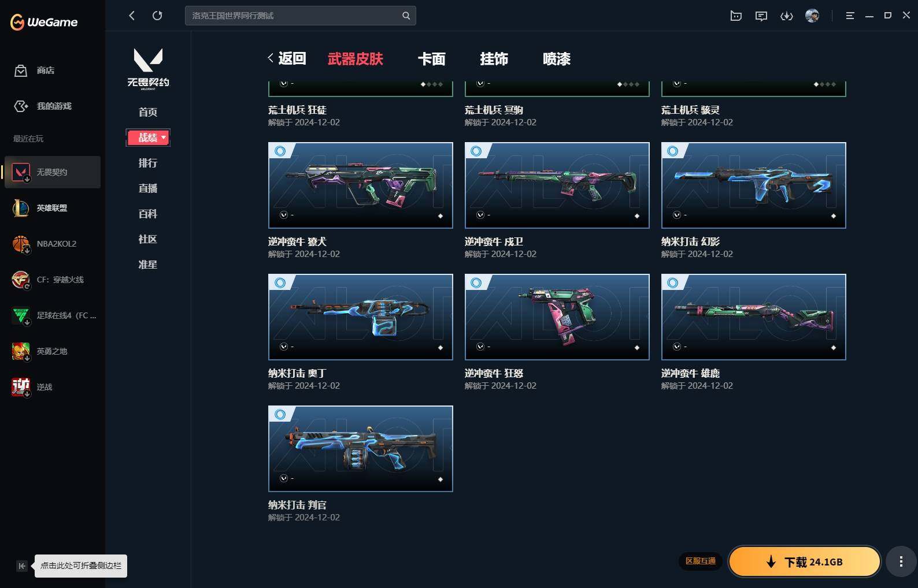Click the refresh page icon
Image resolution: width=918 pixels, height=588 pixels.
pyautogui.click(x=157, y=16)
